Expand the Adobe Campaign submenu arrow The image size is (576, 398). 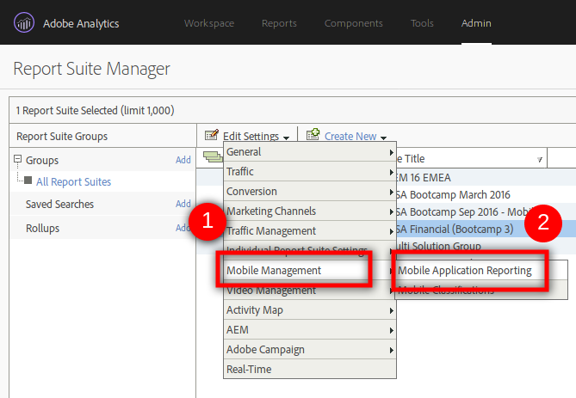(392, 351)
